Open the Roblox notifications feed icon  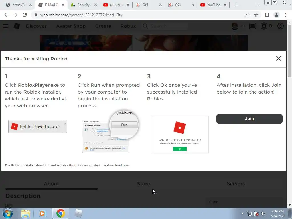pyautogui.click(x=253, y=26)
